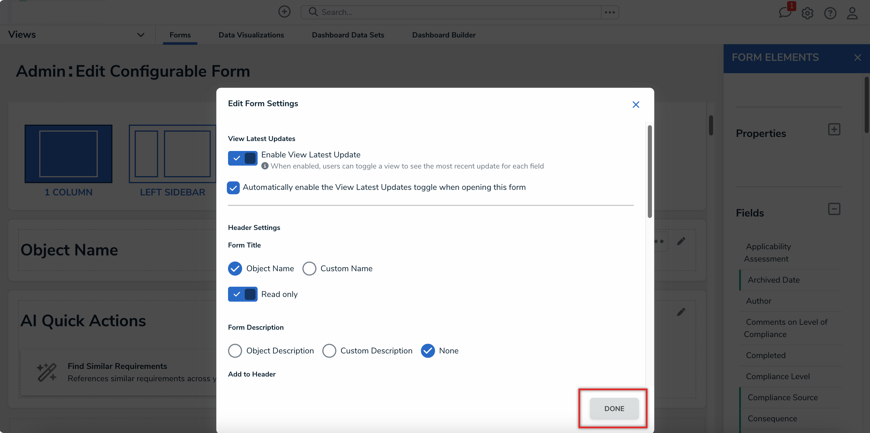Toggle Enable View Latest Update switch

click(x=242, y=158)
